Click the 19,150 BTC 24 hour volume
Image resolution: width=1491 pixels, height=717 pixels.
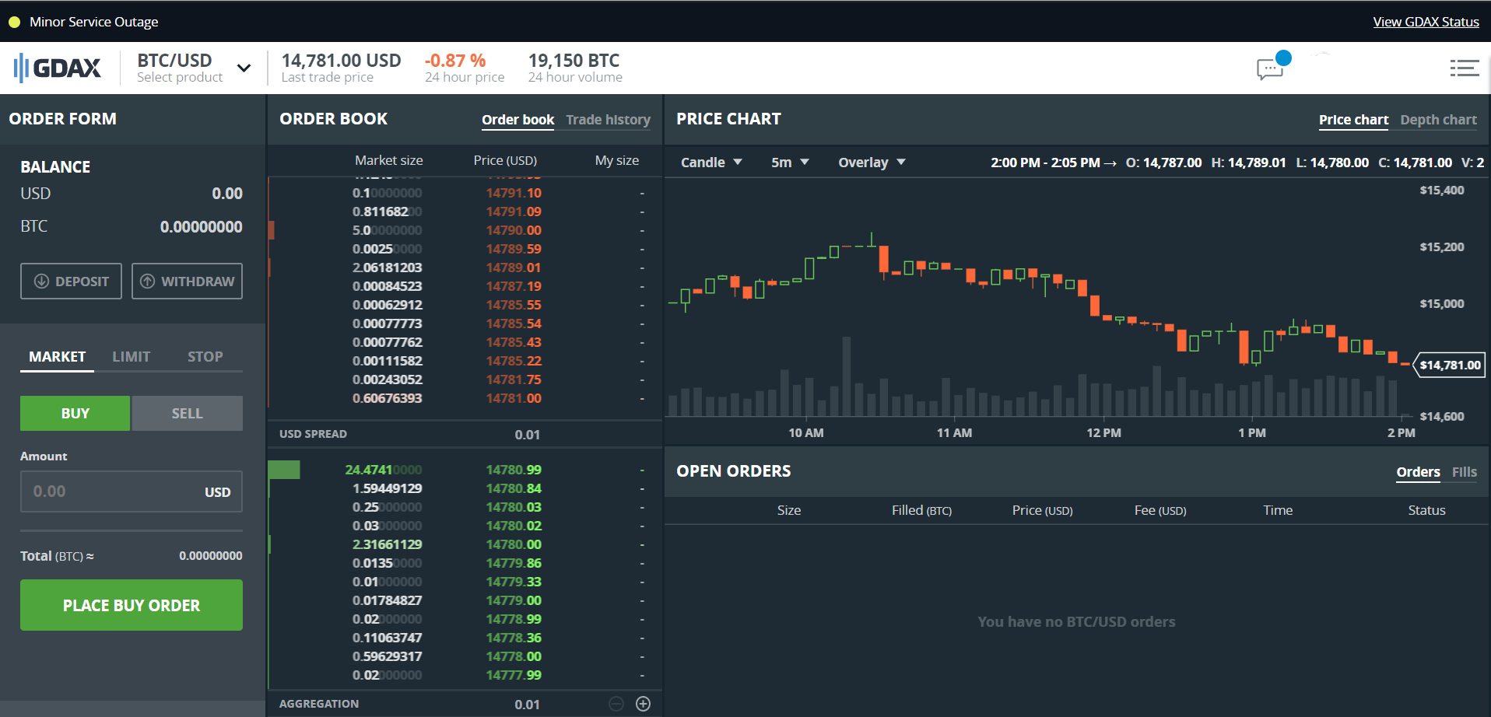574,61
